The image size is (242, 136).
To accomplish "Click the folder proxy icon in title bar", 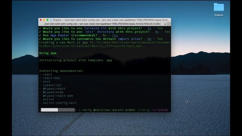I will click(x=51, y=20).
